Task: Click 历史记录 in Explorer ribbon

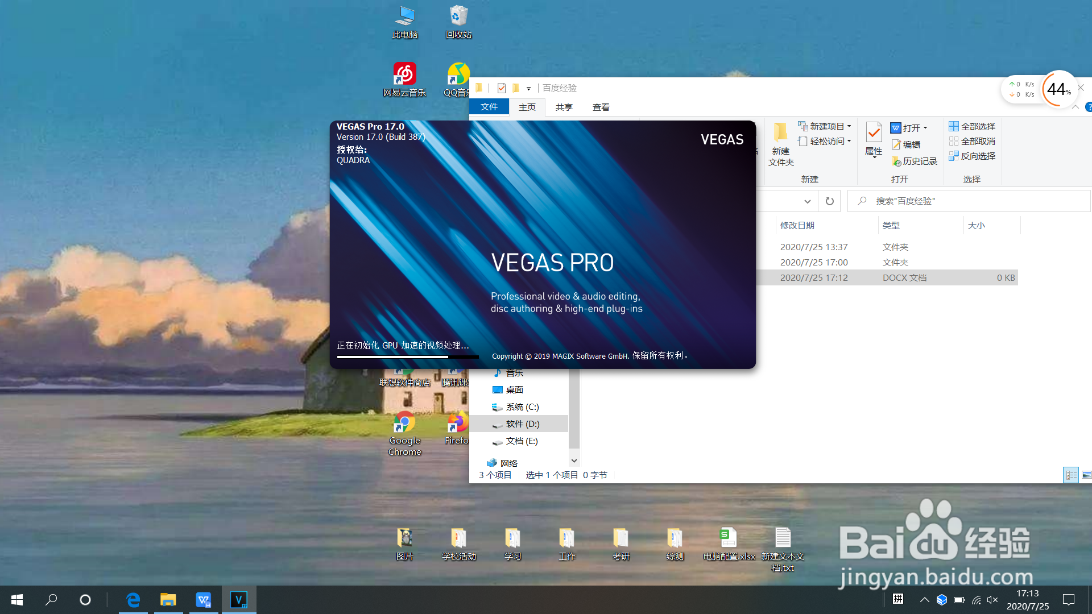Action: tap(915, 161)
